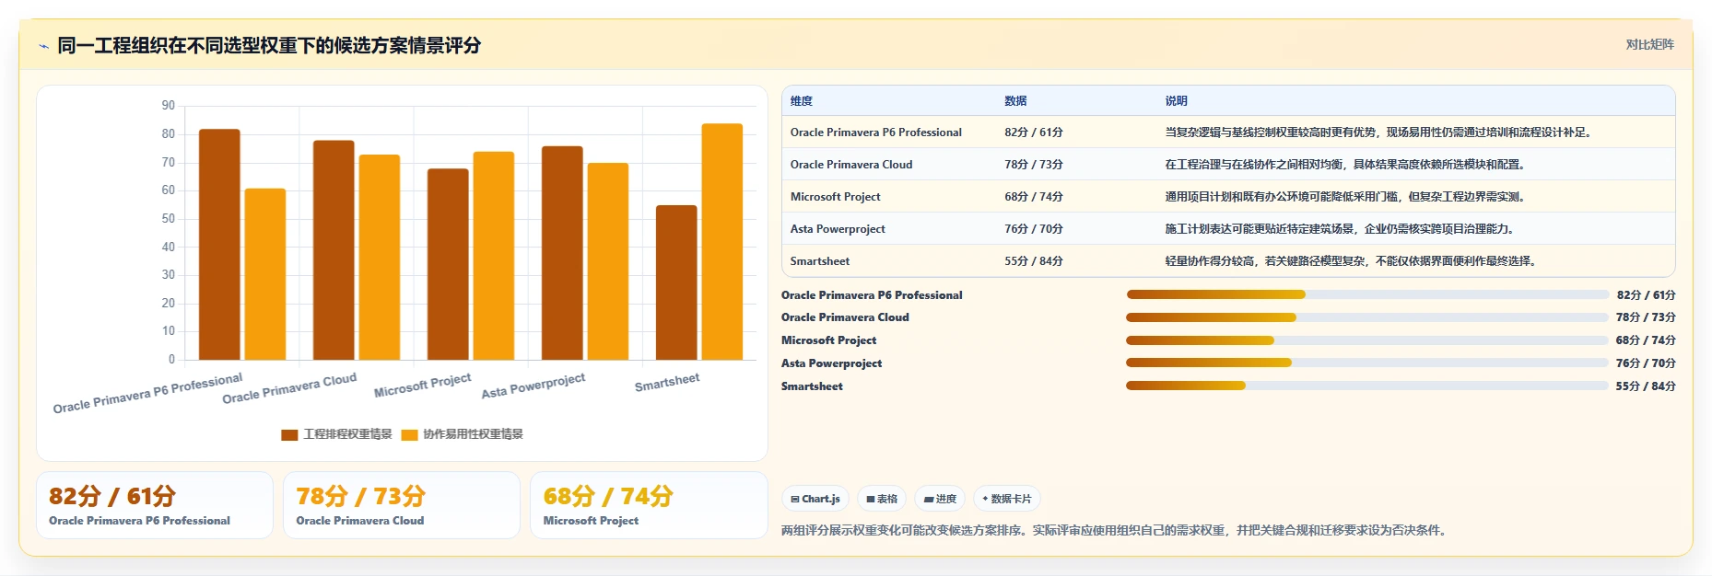This screenshot has width=1712, height=576.
Task: Click the 数据 column header
Action: tap(1015, 101)
